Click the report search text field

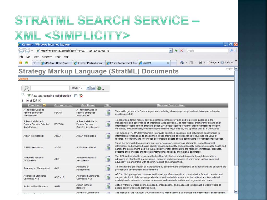50,88
